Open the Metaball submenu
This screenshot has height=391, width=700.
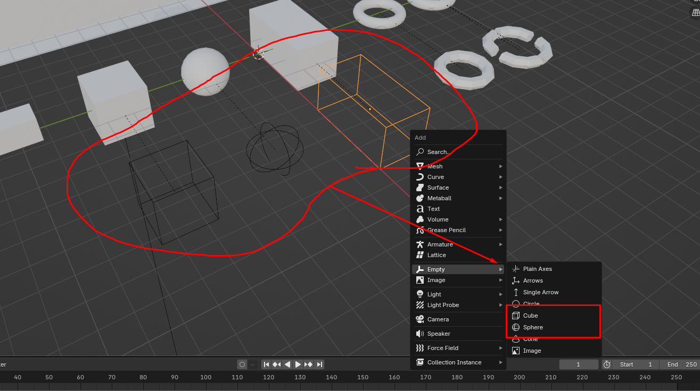point(458,198)
